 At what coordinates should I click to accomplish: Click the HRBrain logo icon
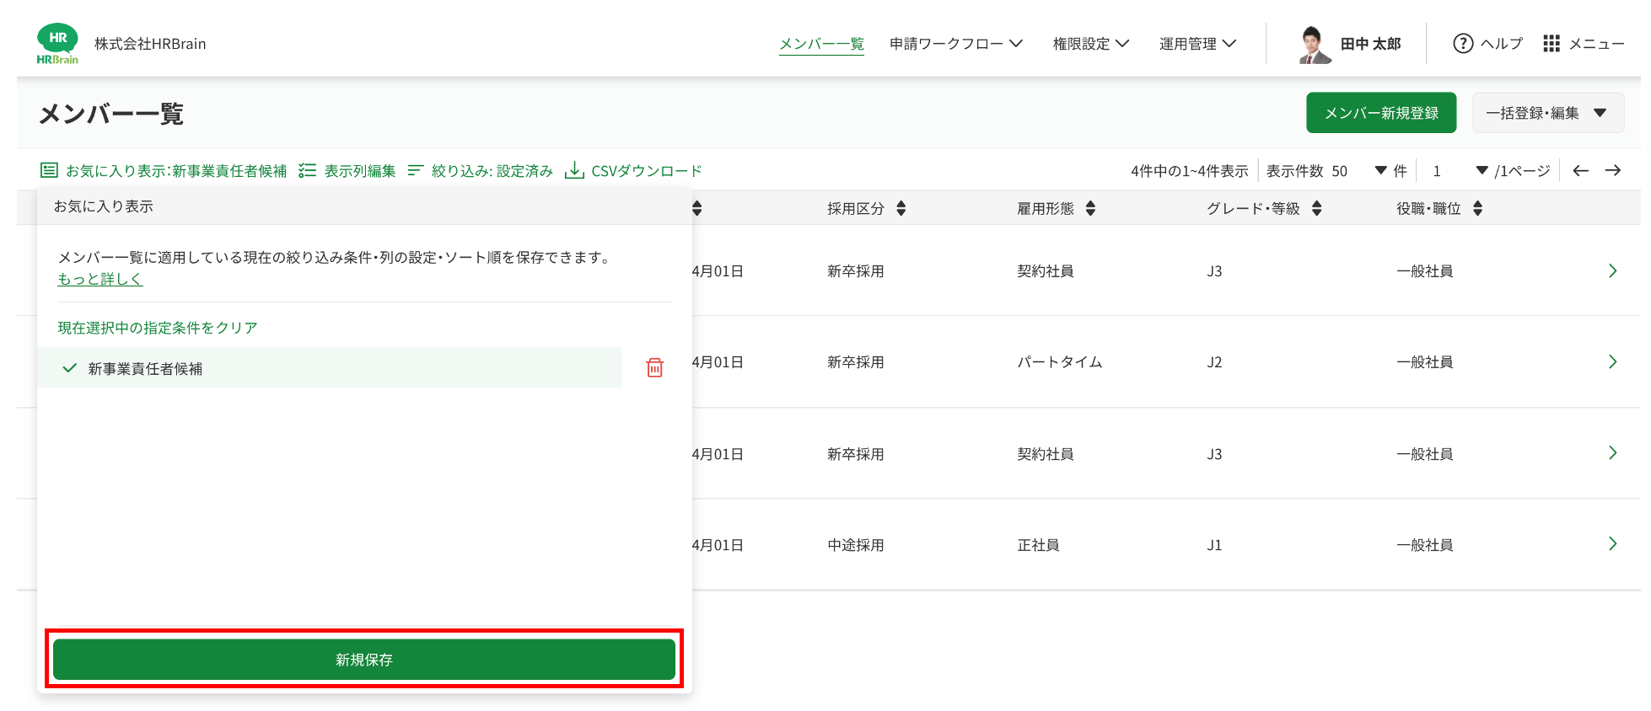[x=57, y=44]
